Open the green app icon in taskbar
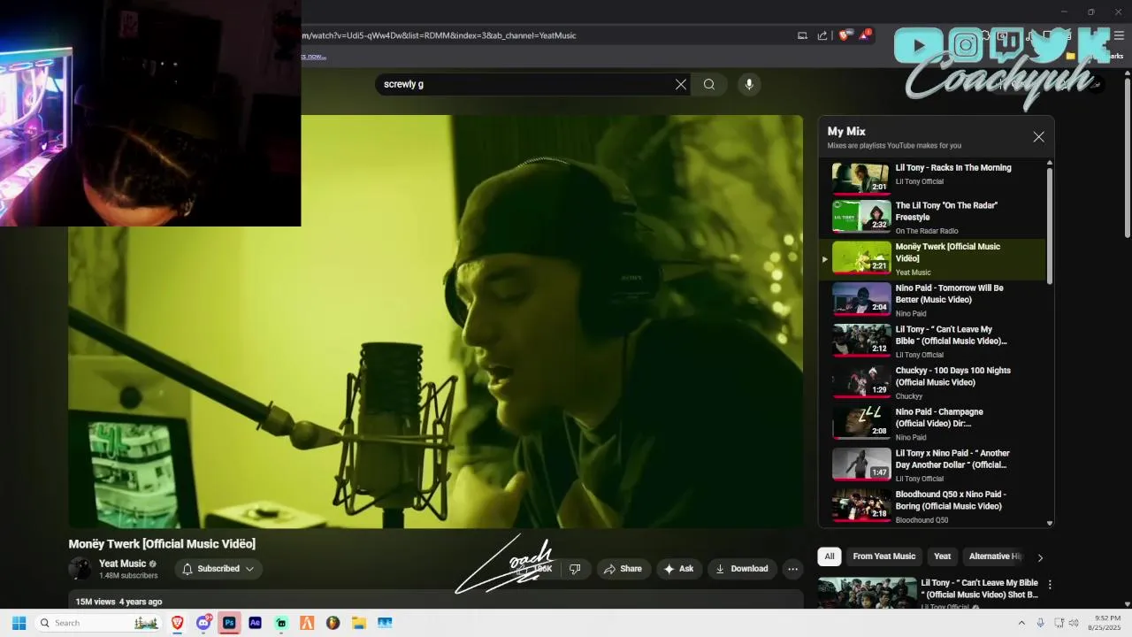The image size is (1132, 637). (281, 623)
